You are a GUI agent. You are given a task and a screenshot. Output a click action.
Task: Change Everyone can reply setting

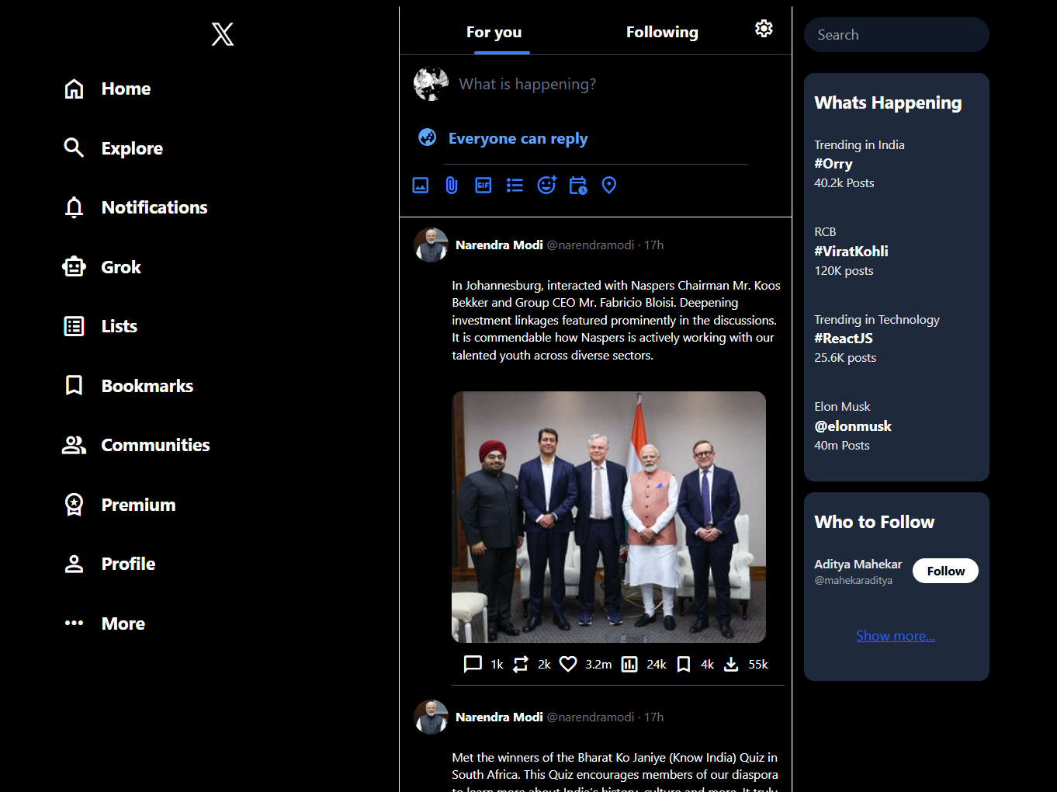pyautogui.click(x=518, y=138)
